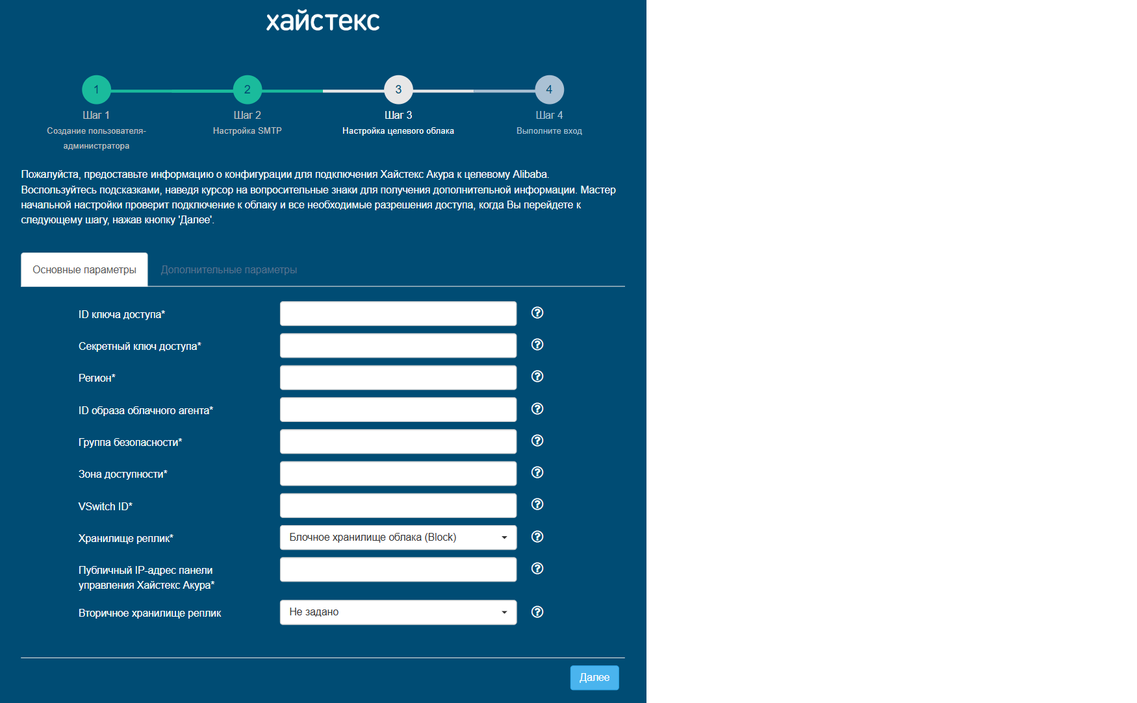Click help icon for Хранилище реплик
The height and width of the screenshot is (703, 1137).
tap(537, 537)
